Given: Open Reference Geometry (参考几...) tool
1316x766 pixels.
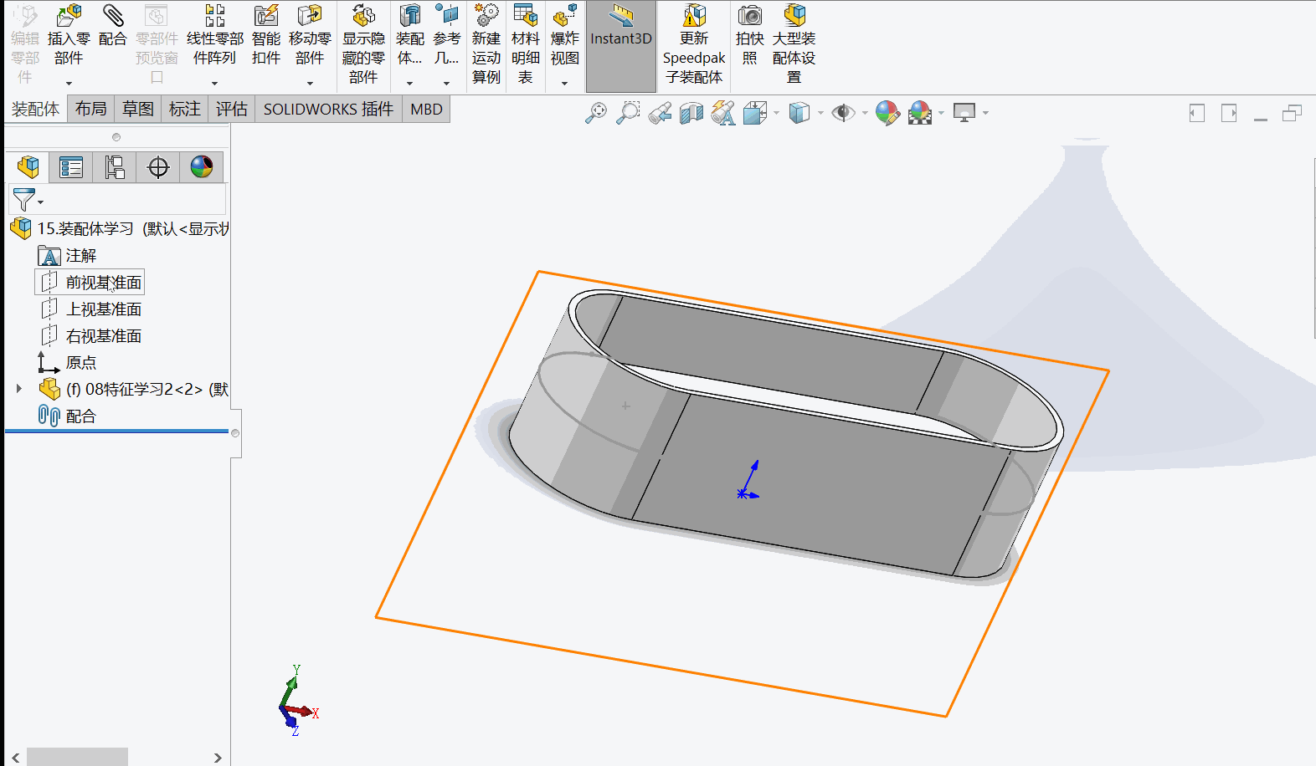Looking at the screenshot, I should (x=447, y=35).
